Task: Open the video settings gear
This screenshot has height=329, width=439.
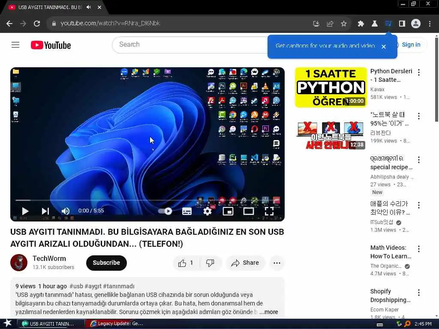Action: (207, 211)
